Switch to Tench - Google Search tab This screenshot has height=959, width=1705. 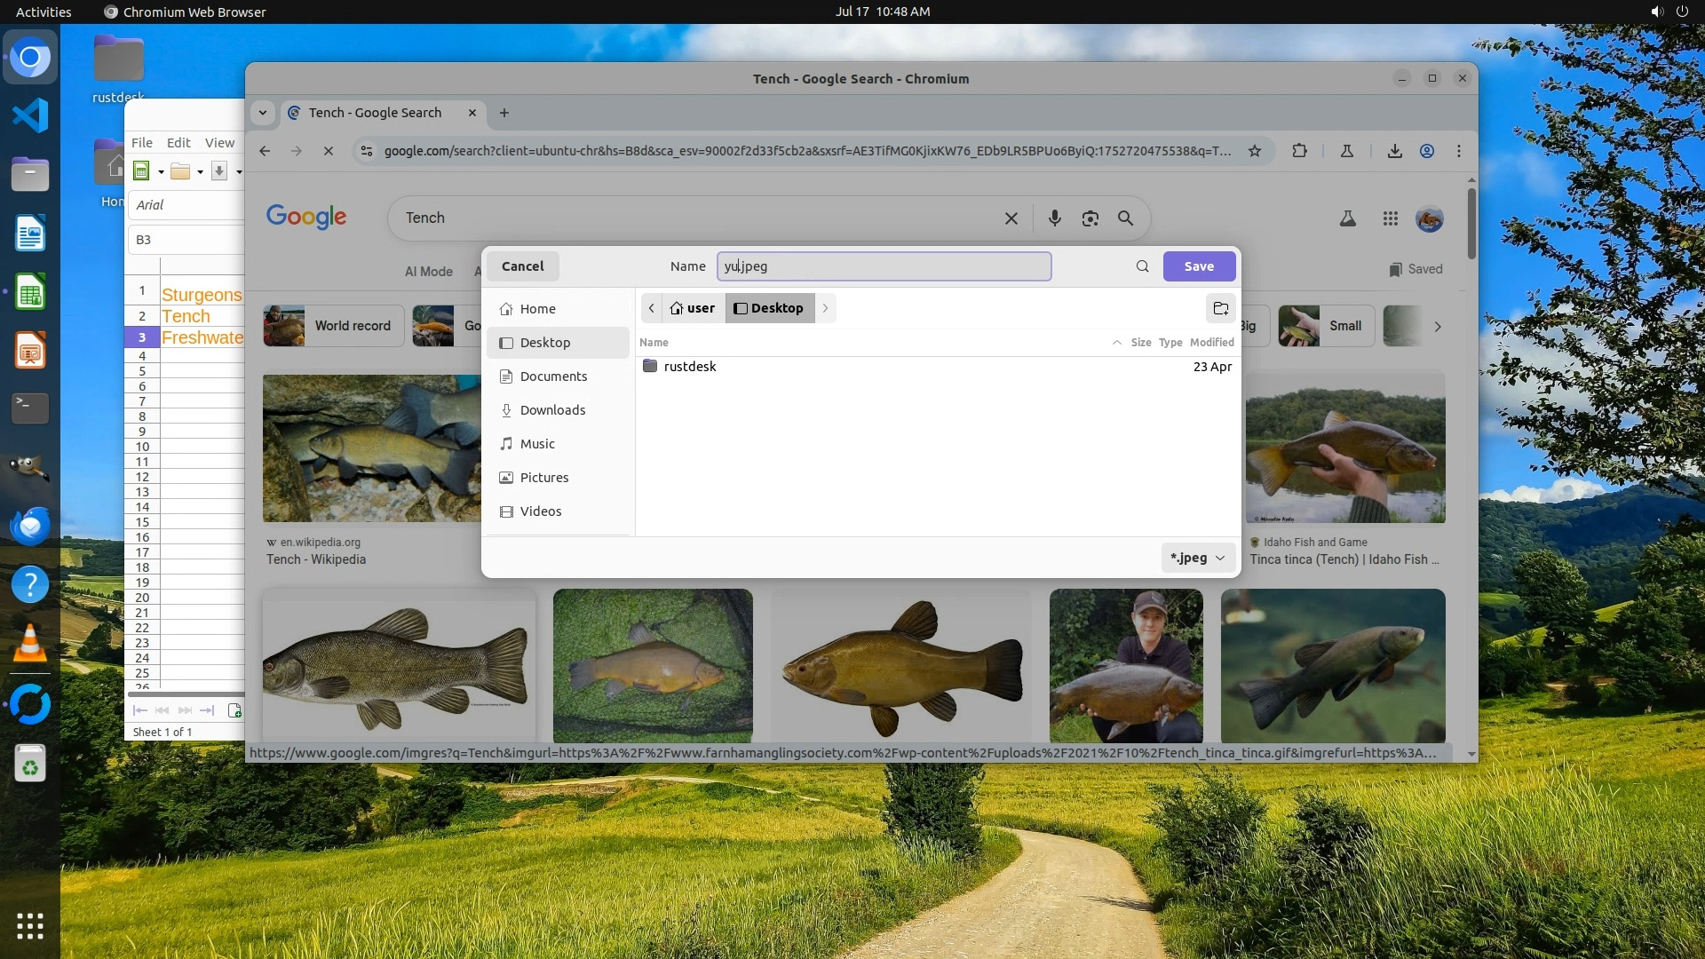375,113
